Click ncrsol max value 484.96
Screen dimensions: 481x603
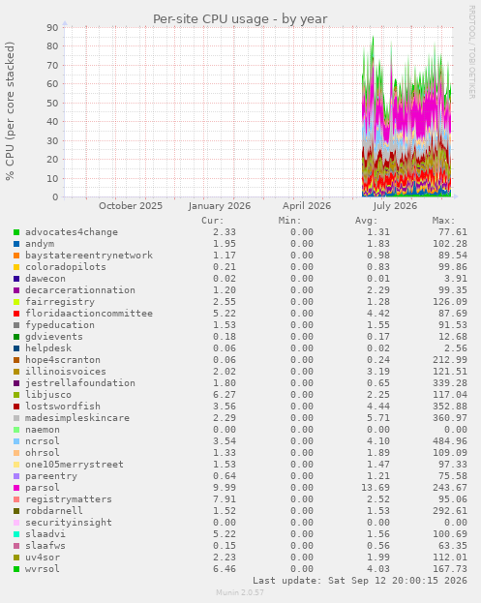tap(450, 441)
